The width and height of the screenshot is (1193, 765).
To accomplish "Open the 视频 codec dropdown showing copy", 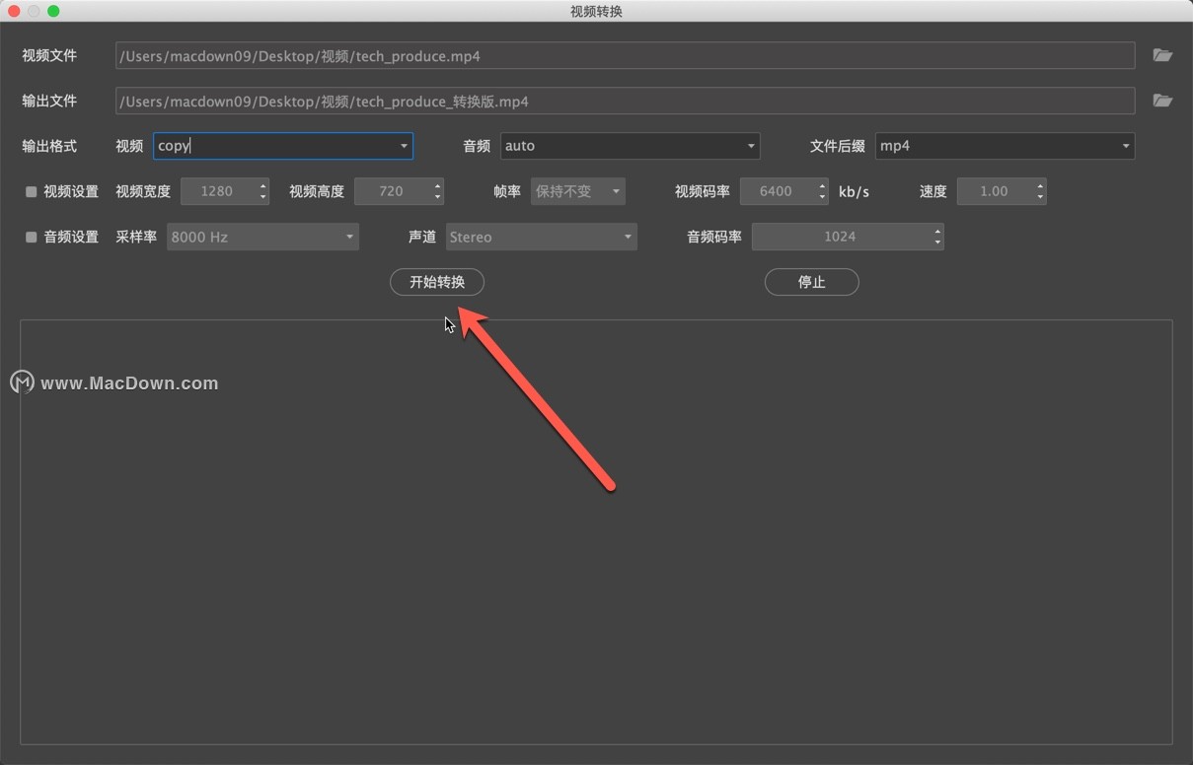I will [283, 146].
